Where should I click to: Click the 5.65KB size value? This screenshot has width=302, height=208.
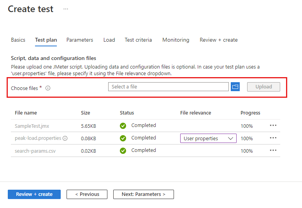(x=88, y=126)
